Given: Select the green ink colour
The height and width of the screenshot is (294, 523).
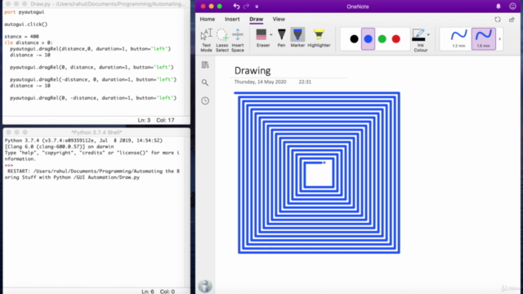Looking at the screenshot, I should click(382, 39).
